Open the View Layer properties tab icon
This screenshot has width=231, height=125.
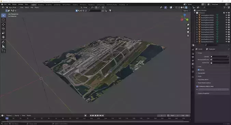coord(193,61)
